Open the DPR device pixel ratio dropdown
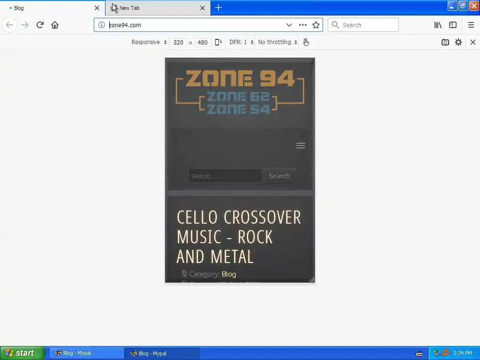Viewport: 480px width, 360px height. (x=241, y=42)
